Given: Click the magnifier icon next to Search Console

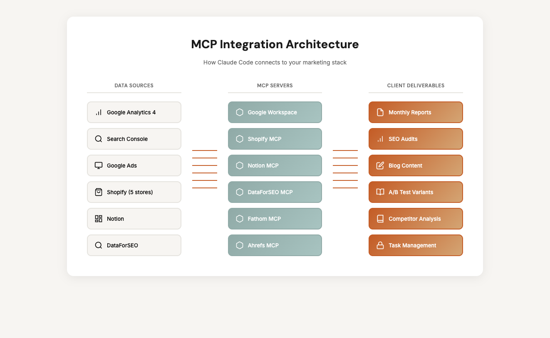Looking at the screenshot, I should coord(99,139).
